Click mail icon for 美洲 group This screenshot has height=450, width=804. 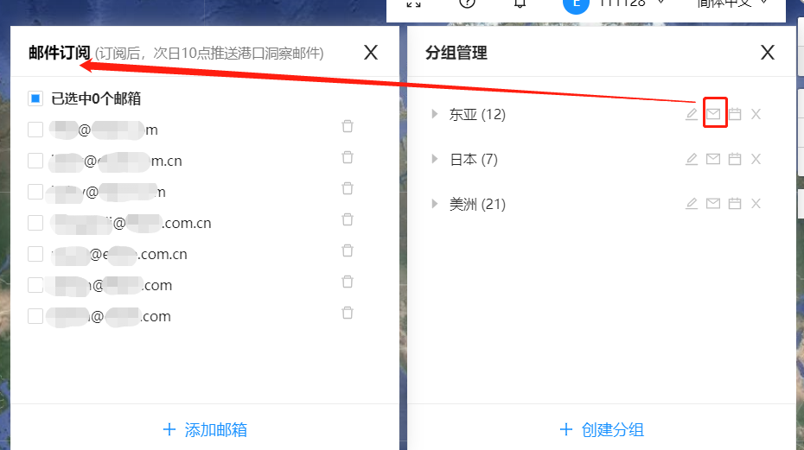tap(713, 204)
